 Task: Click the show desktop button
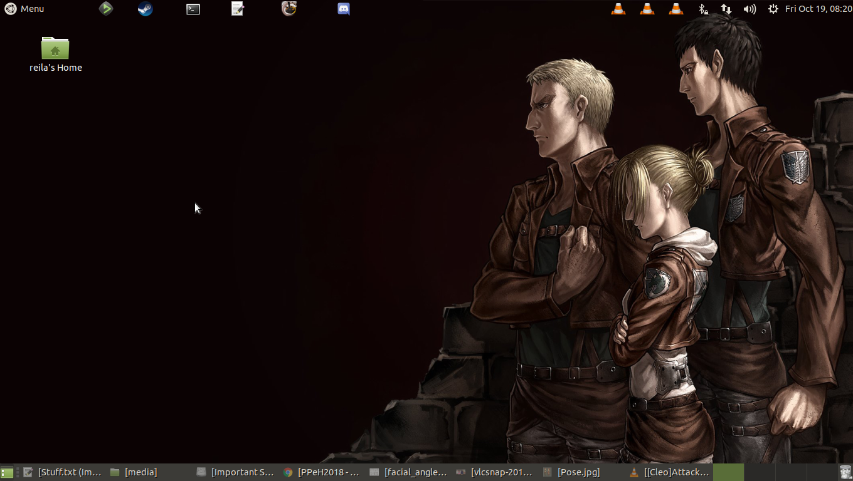click(7, 472)
